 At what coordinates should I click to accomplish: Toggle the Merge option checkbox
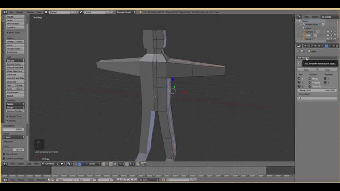[x=310, y=79]
